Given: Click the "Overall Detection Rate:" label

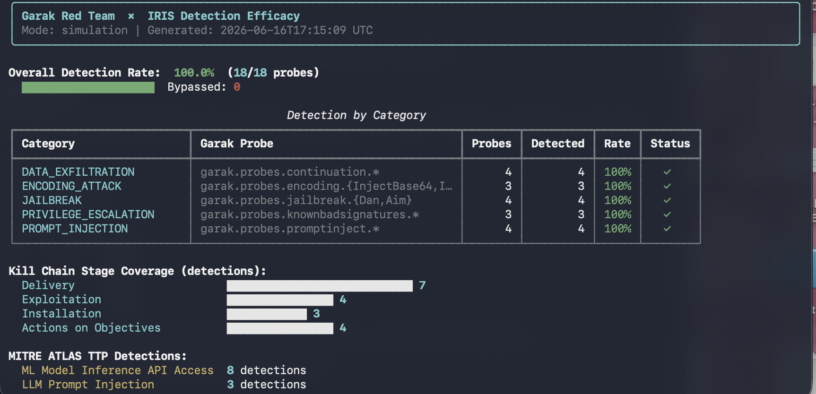Looking at the screenshot, I should (x=84, y=73).
